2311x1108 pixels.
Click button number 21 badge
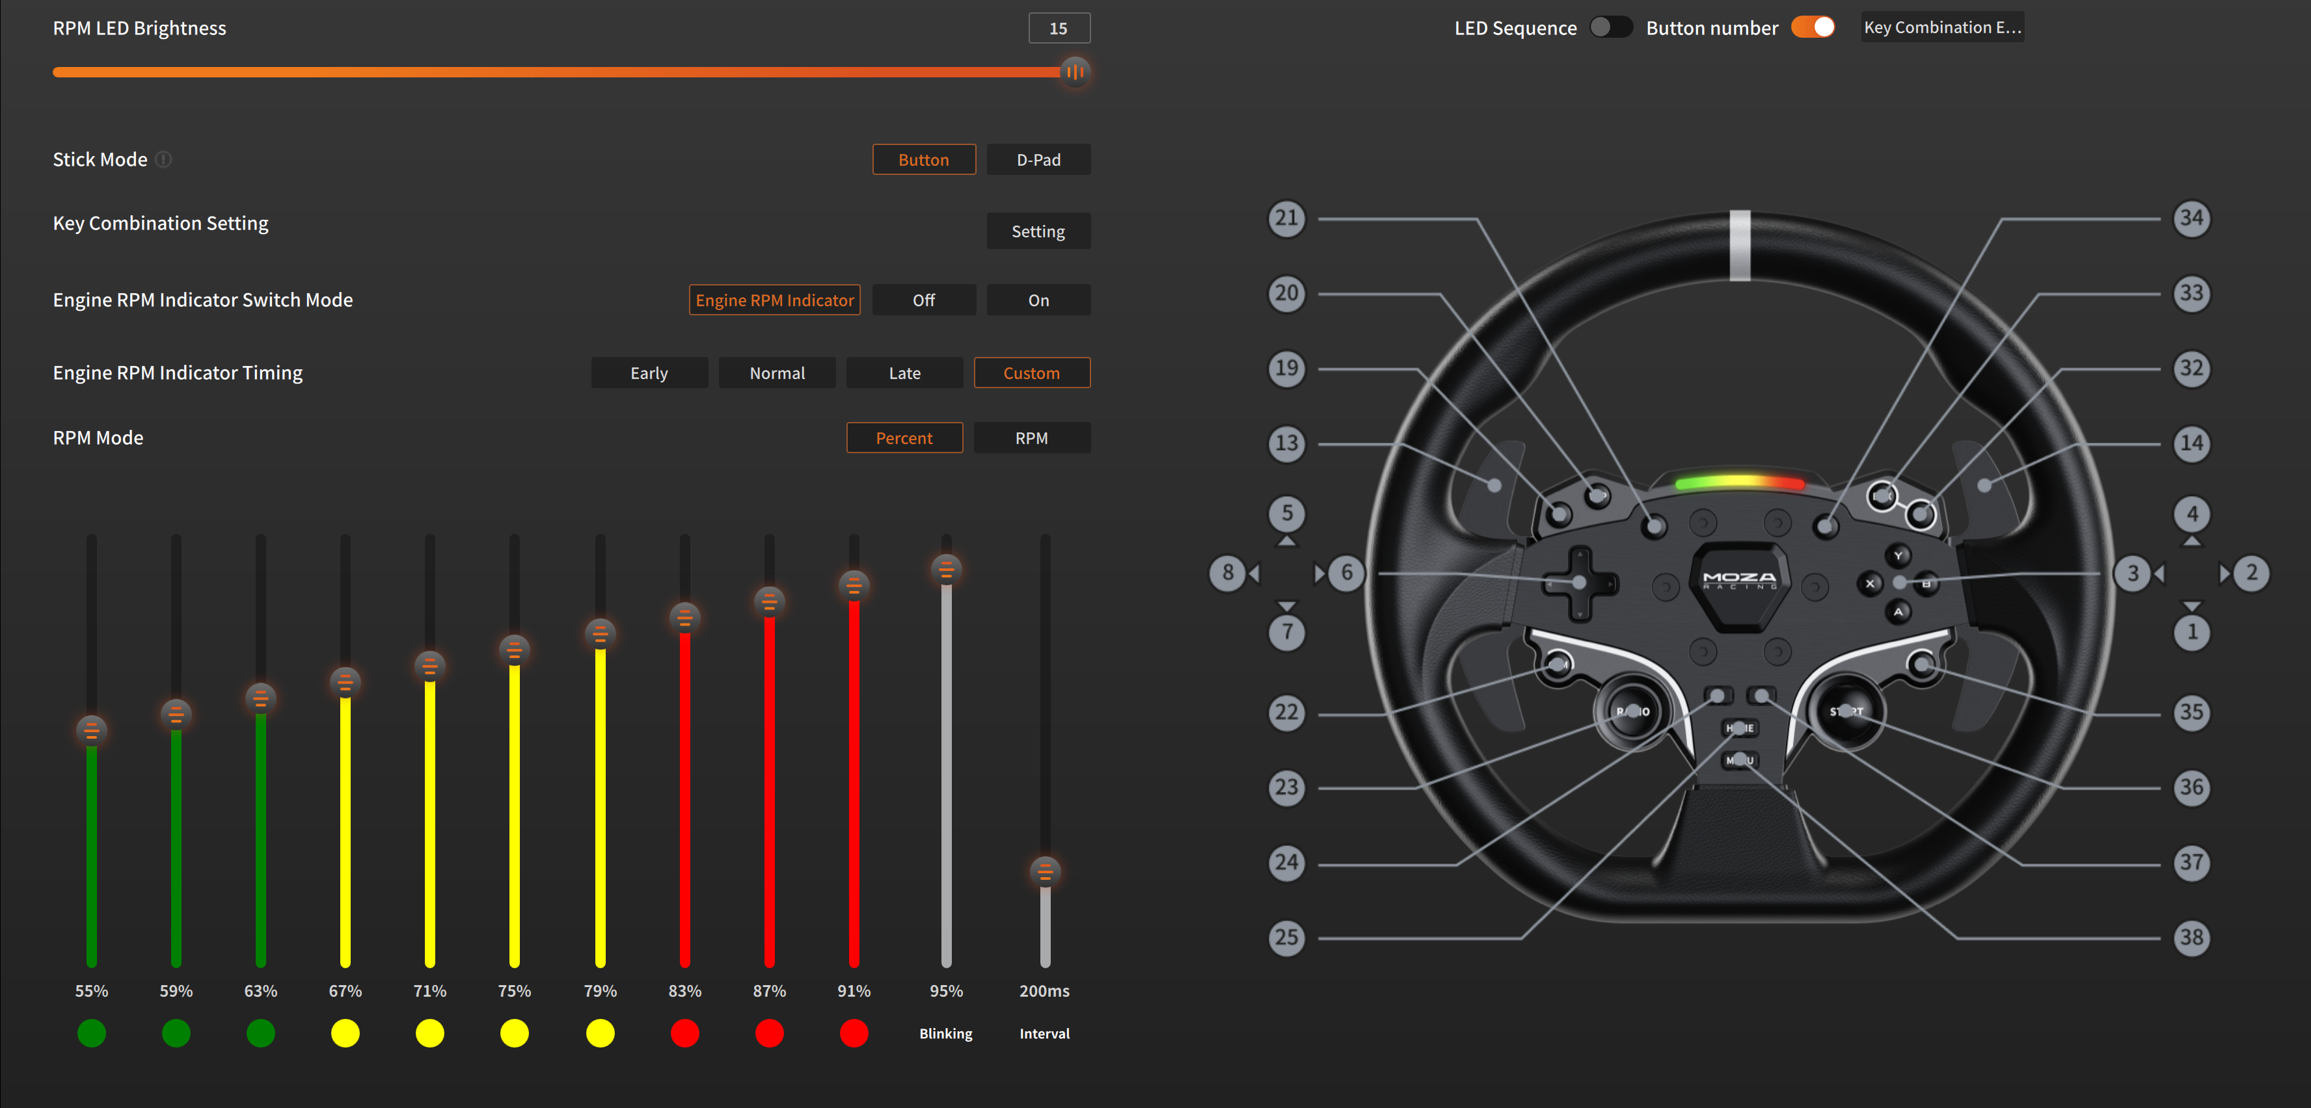[x=1286, y=218]
